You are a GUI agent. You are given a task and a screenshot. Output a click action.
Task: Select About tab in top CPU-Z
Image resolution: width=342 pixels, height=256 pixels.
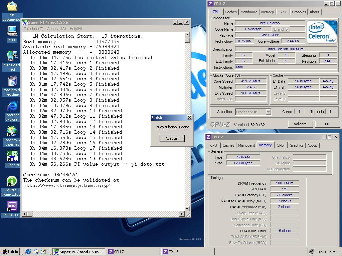pyautogui.click(x=315, y=12)
